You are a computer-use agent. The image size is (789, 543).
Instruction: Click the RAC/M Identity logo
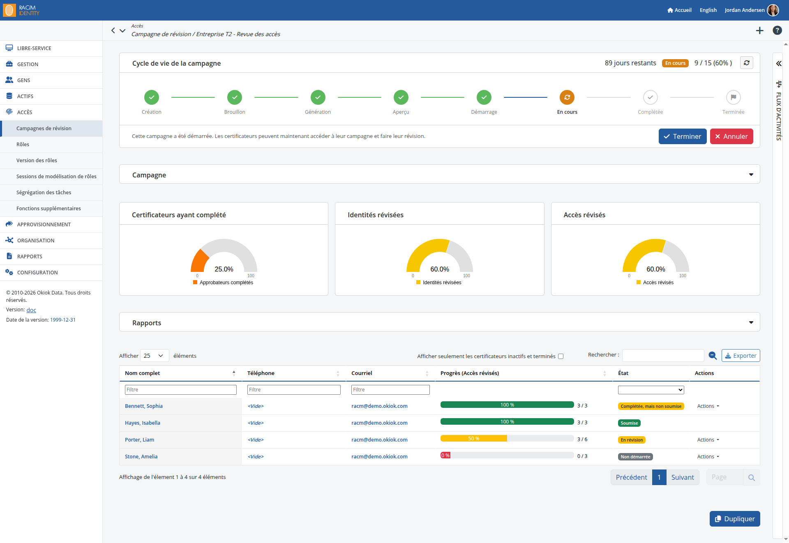(x=21, y=10)
